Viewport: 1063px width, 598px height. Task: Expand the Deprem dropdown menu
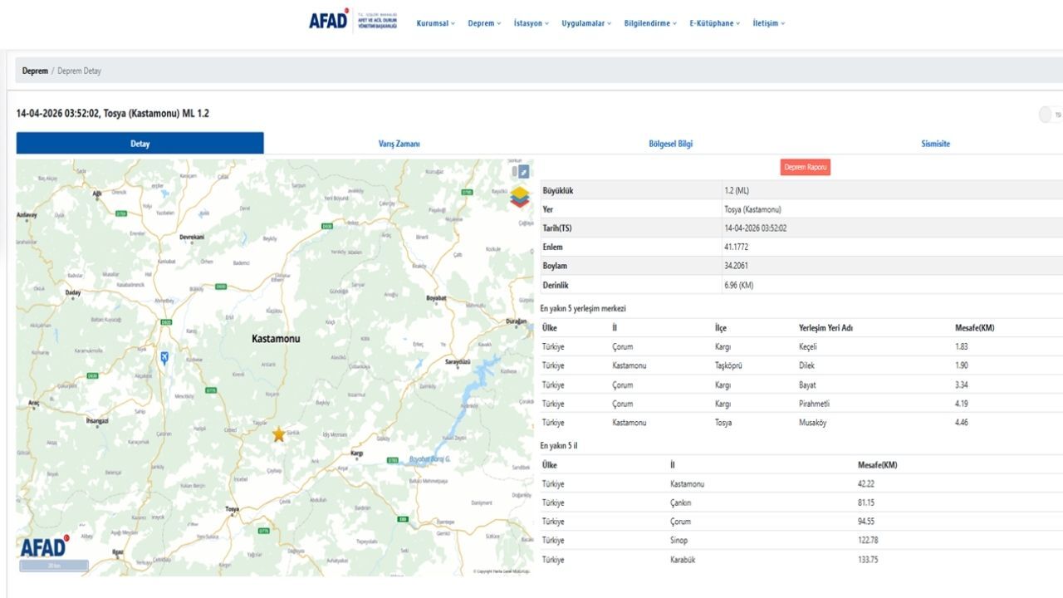(484, 23)
